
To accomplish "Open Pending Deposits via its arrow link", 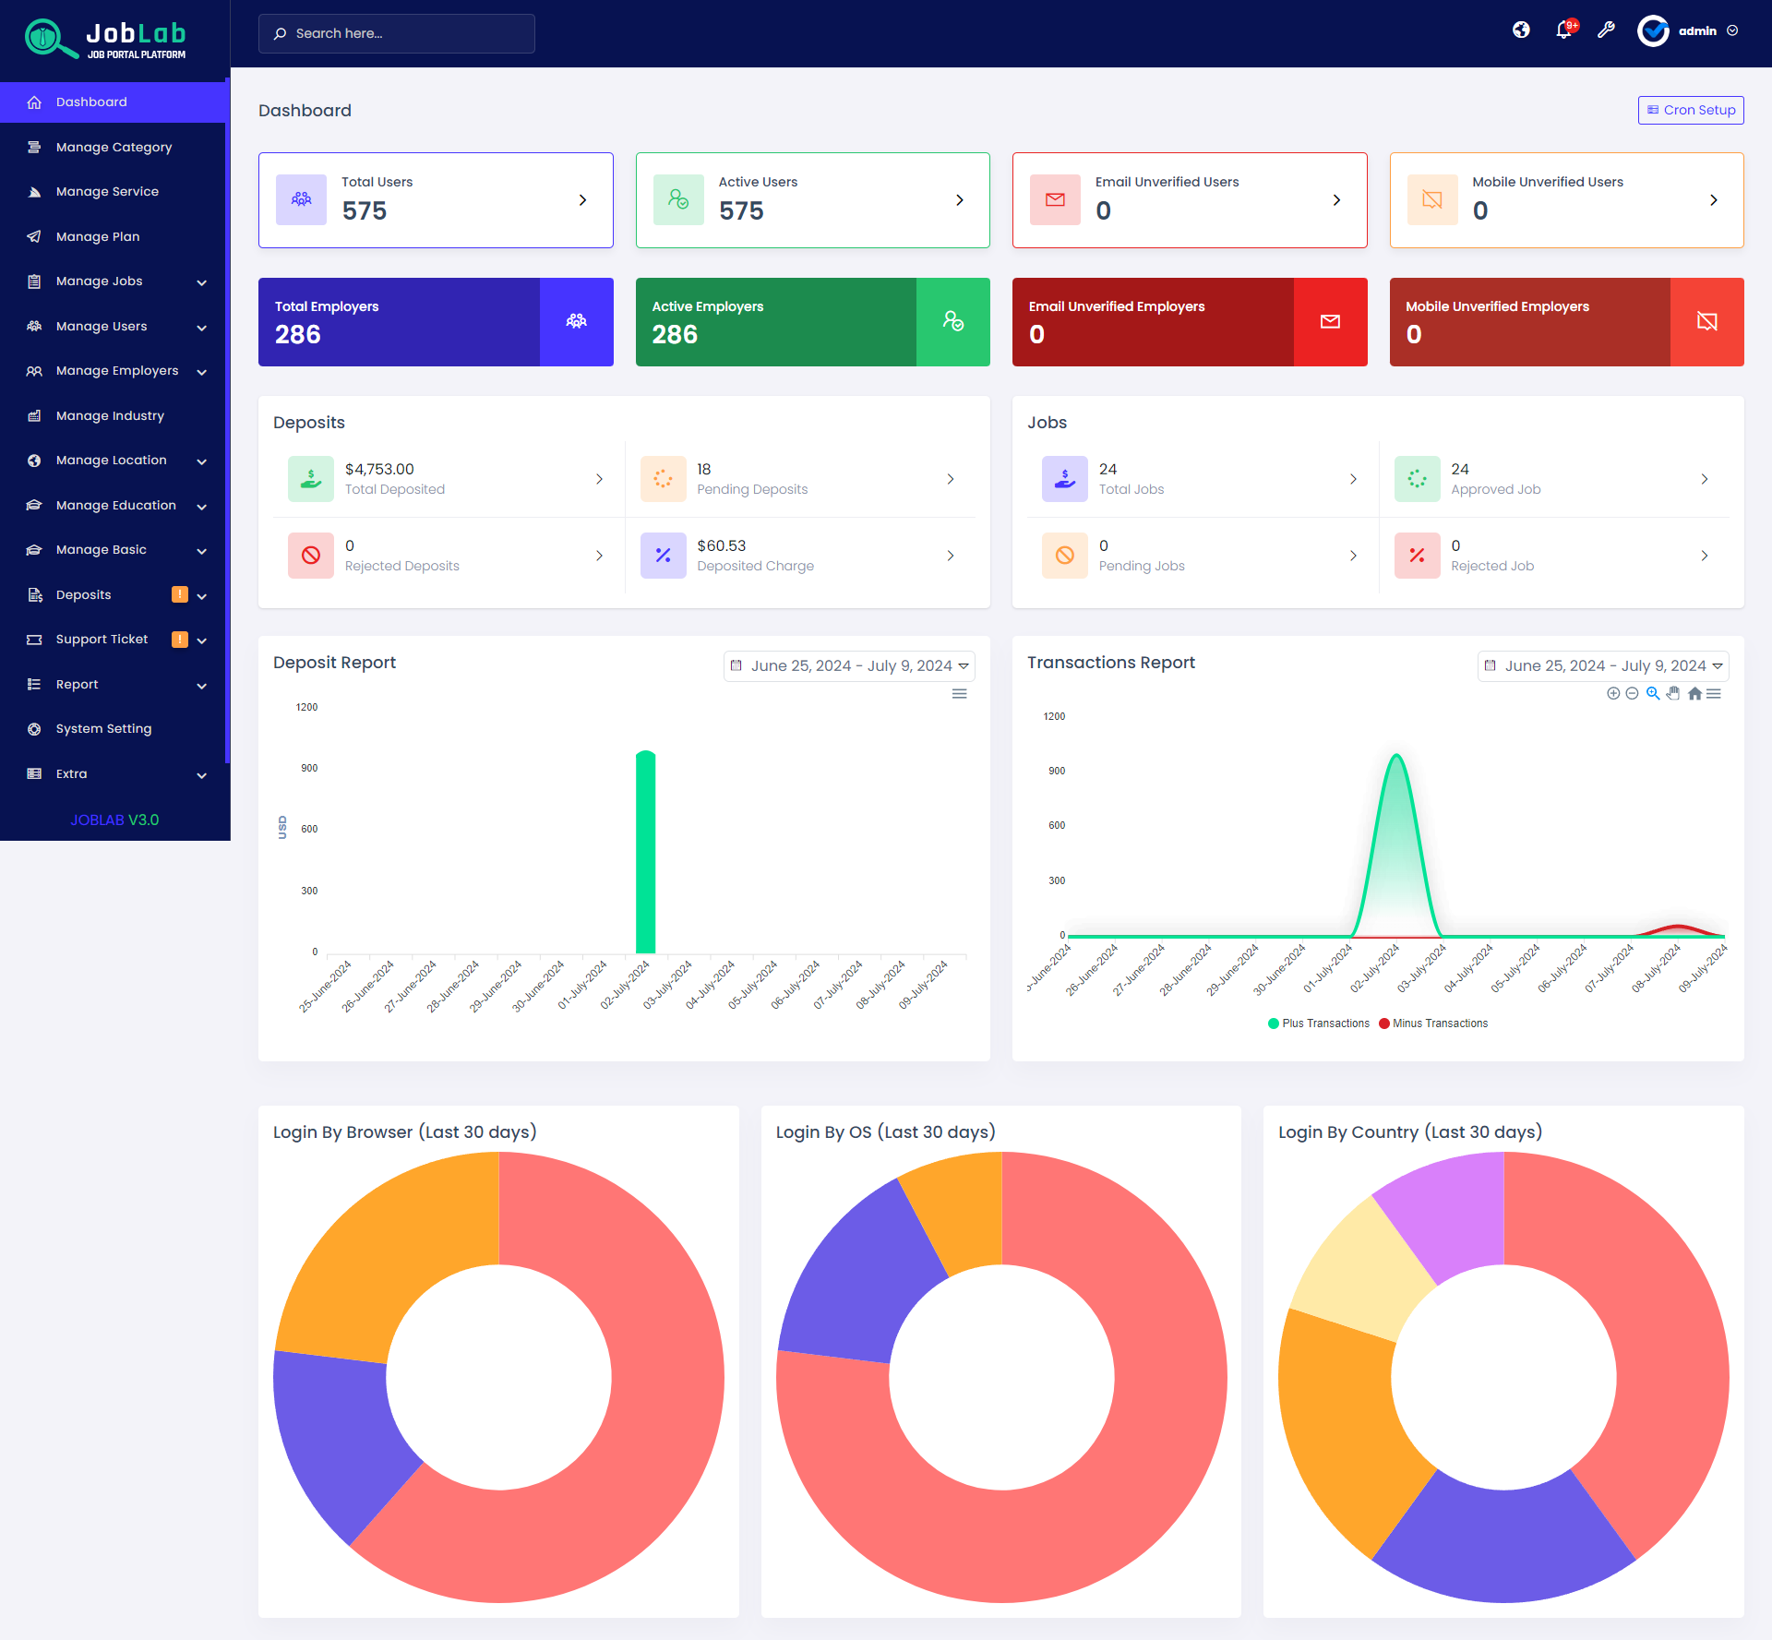I will (x=951, y=479).
